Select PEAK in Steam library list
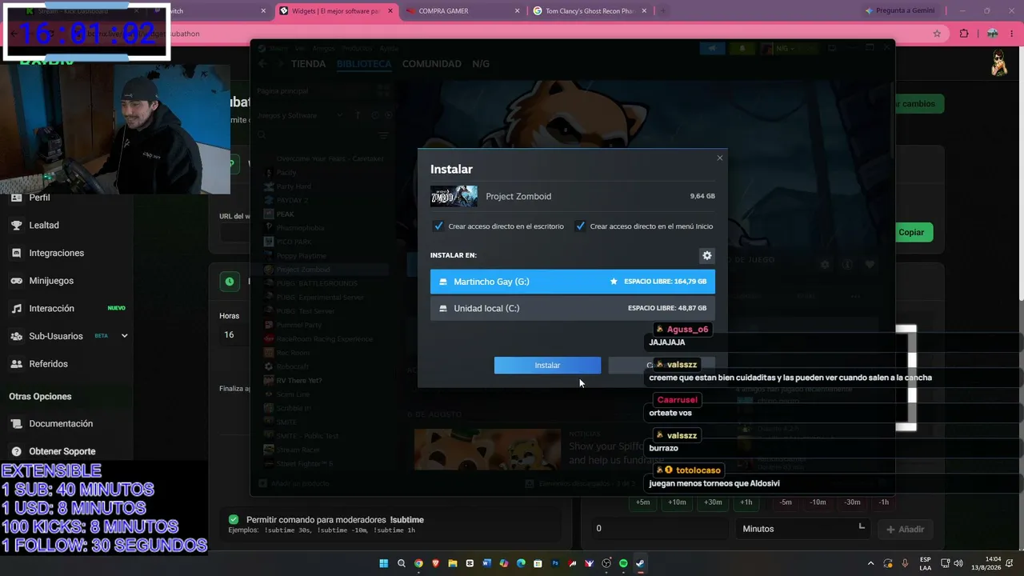Image resolution: width=1024 pixels, height=576 pixels. click(285, 214)
